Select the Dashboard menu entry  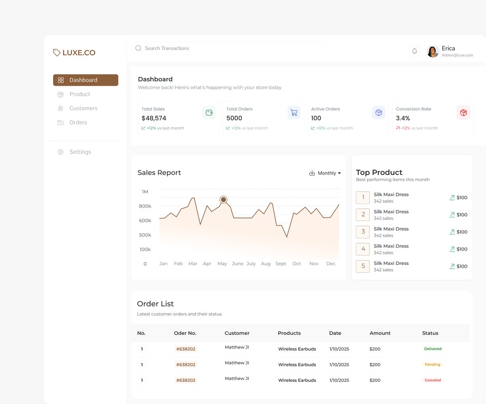point(84,80)
